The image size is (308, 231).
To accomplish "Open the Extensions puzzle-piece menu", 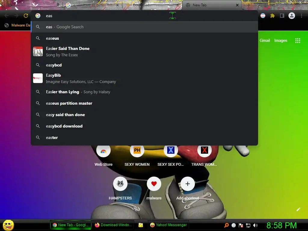I will click(272, 16).
